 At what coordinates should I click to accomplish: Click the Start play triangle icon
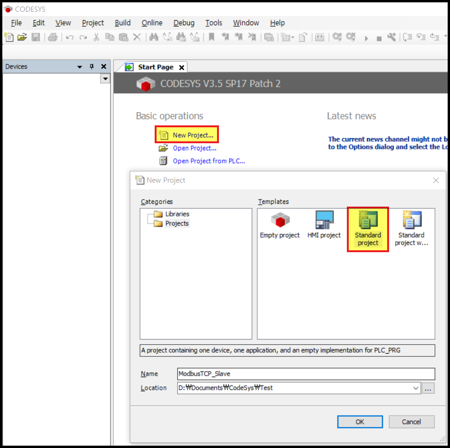point(366,38)
